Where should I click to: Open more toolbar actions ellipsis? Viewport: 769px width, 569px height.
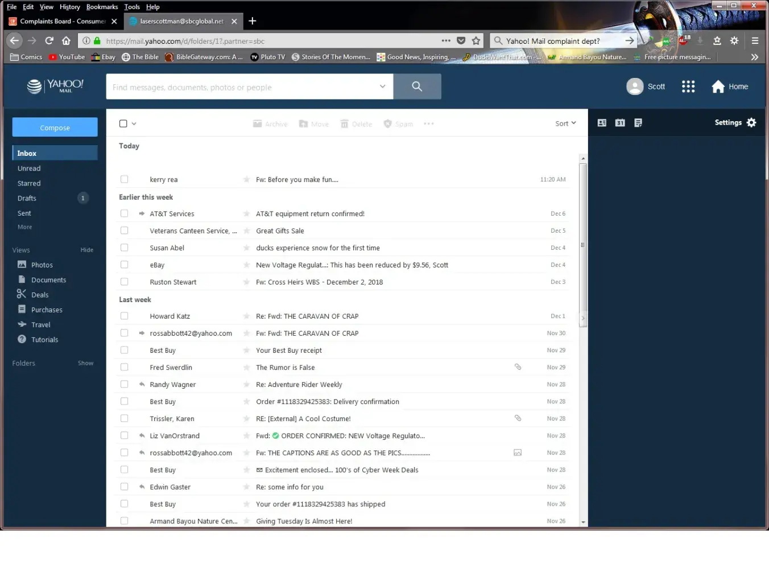tap(429, 123)
